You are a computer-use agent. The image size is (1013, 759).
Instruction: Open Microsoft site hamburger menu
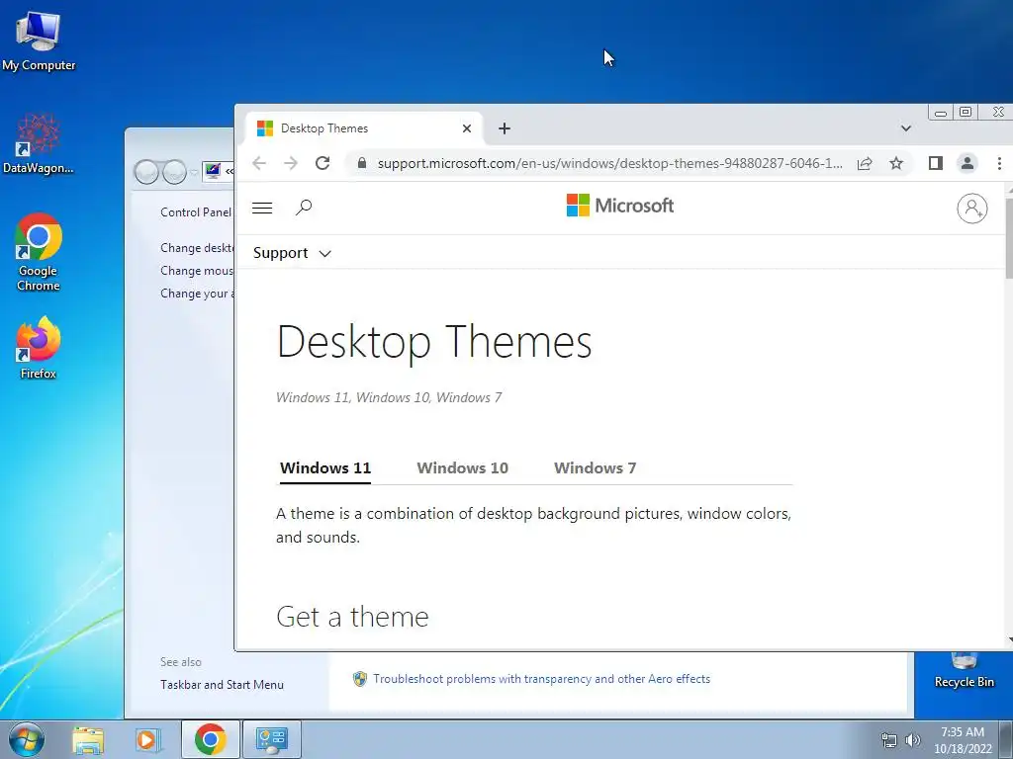[261, 208]
